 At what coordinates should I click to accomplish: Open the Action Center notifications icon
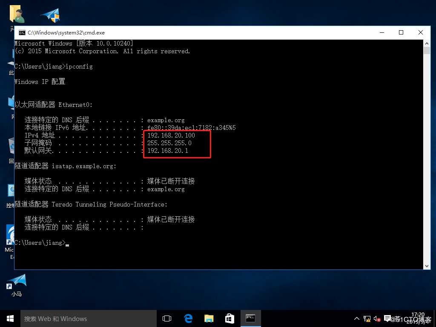click(387, 318)
